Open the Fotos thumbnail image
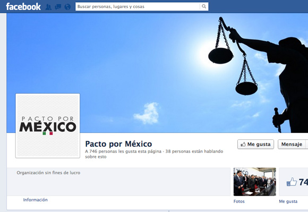 pyautogui.click(x=254, y=182)
